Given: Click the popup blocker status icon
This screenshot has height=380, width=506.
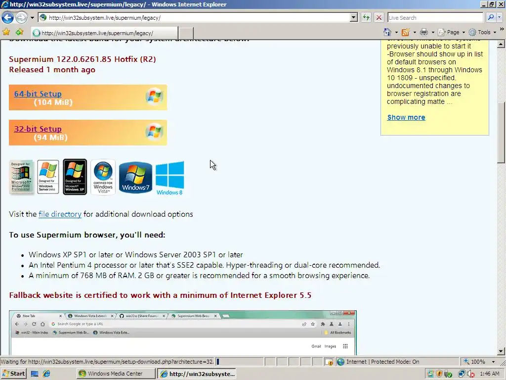Looking at the screenshot, I should tap(329, 362).
